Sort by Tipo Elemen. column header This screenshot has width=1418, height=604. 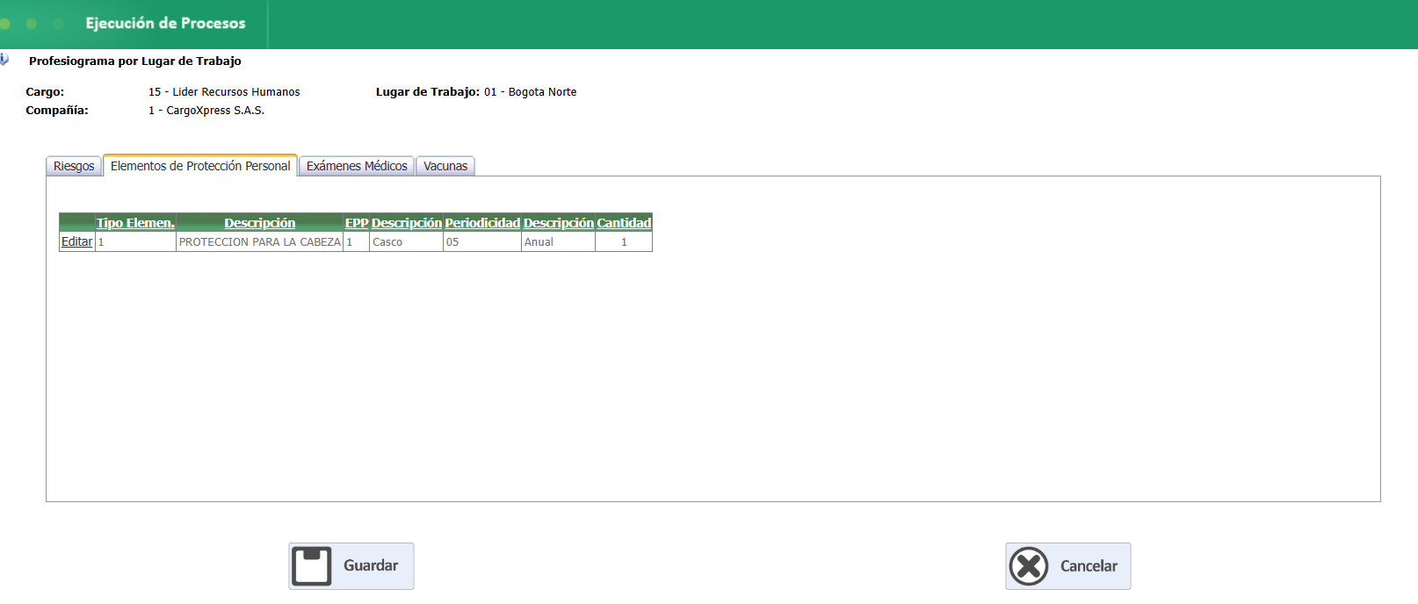coord(135,223)
